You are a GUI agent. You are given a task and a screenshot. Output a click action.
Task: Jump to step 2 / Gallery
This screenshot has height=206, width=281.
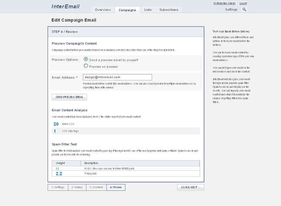tap(77, 187)
